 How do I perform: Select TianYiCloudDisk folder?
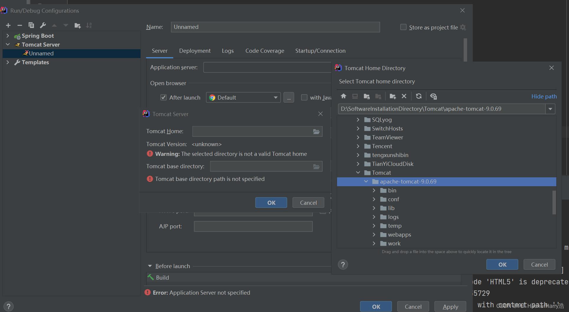(x=447, y=164)
